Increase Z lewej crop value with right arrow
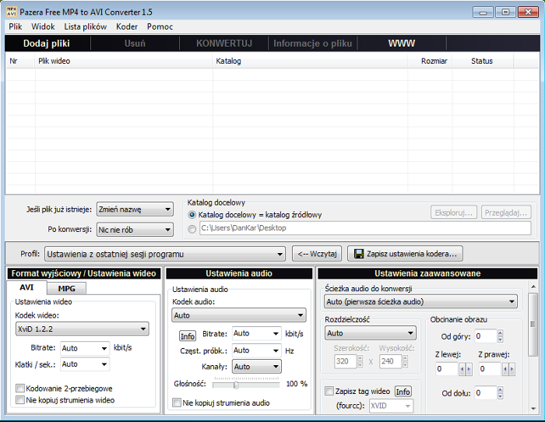Image resolution: width=545 pixels, height=422 pixels. click(x=469, y=369)
